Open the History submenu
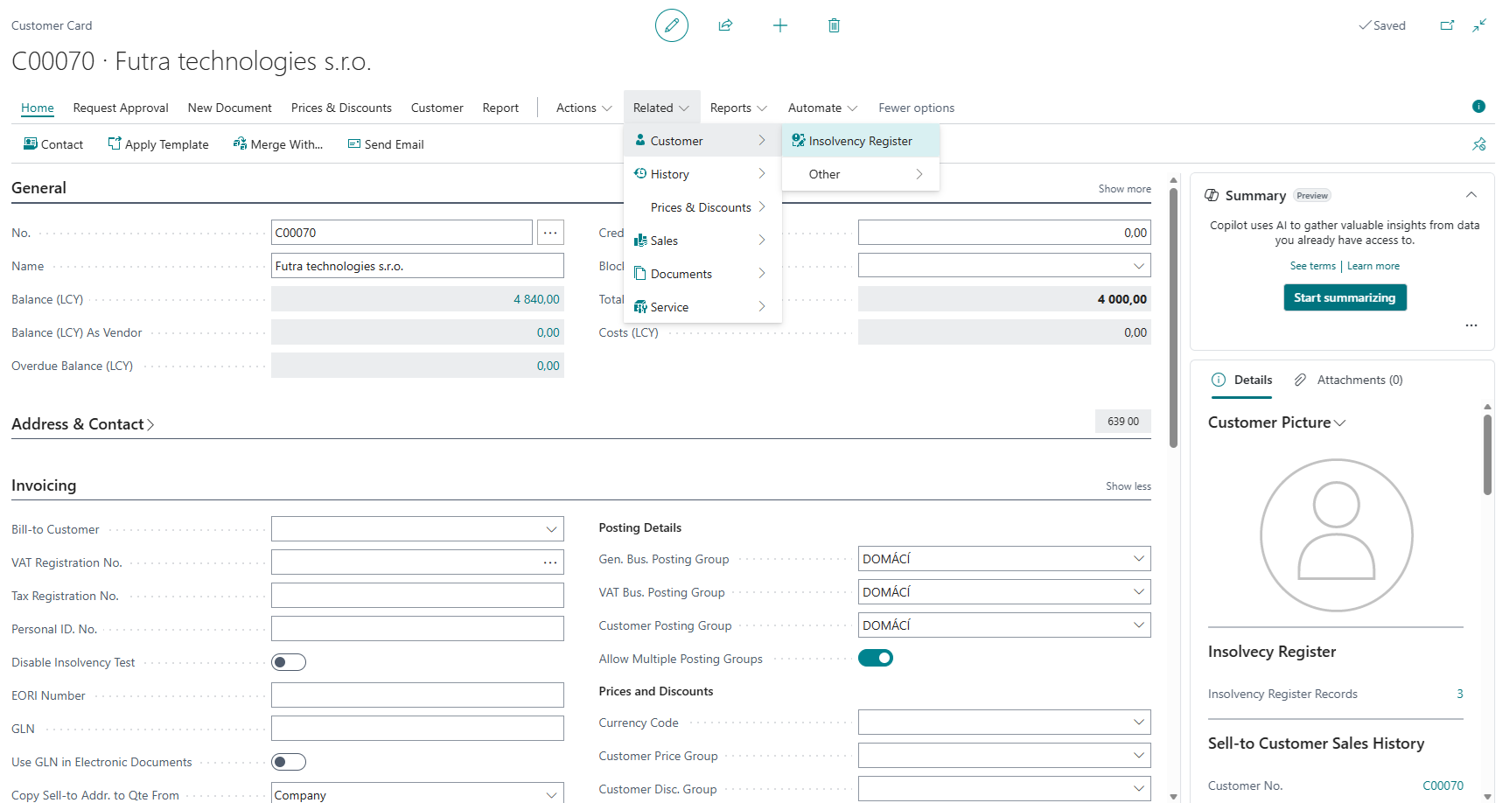Screen dimensions: 1502x803 (702, 174)
